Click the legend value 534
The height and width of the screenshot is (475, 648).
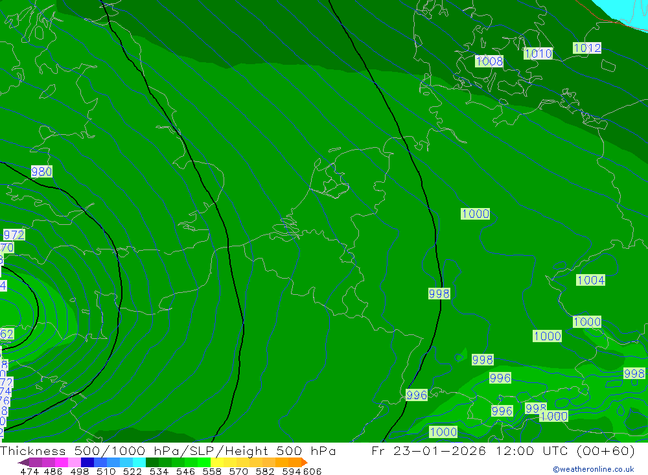(159, 471)
